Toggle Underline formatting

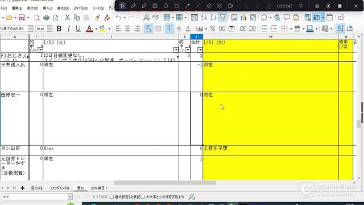(x=78, y=28)
